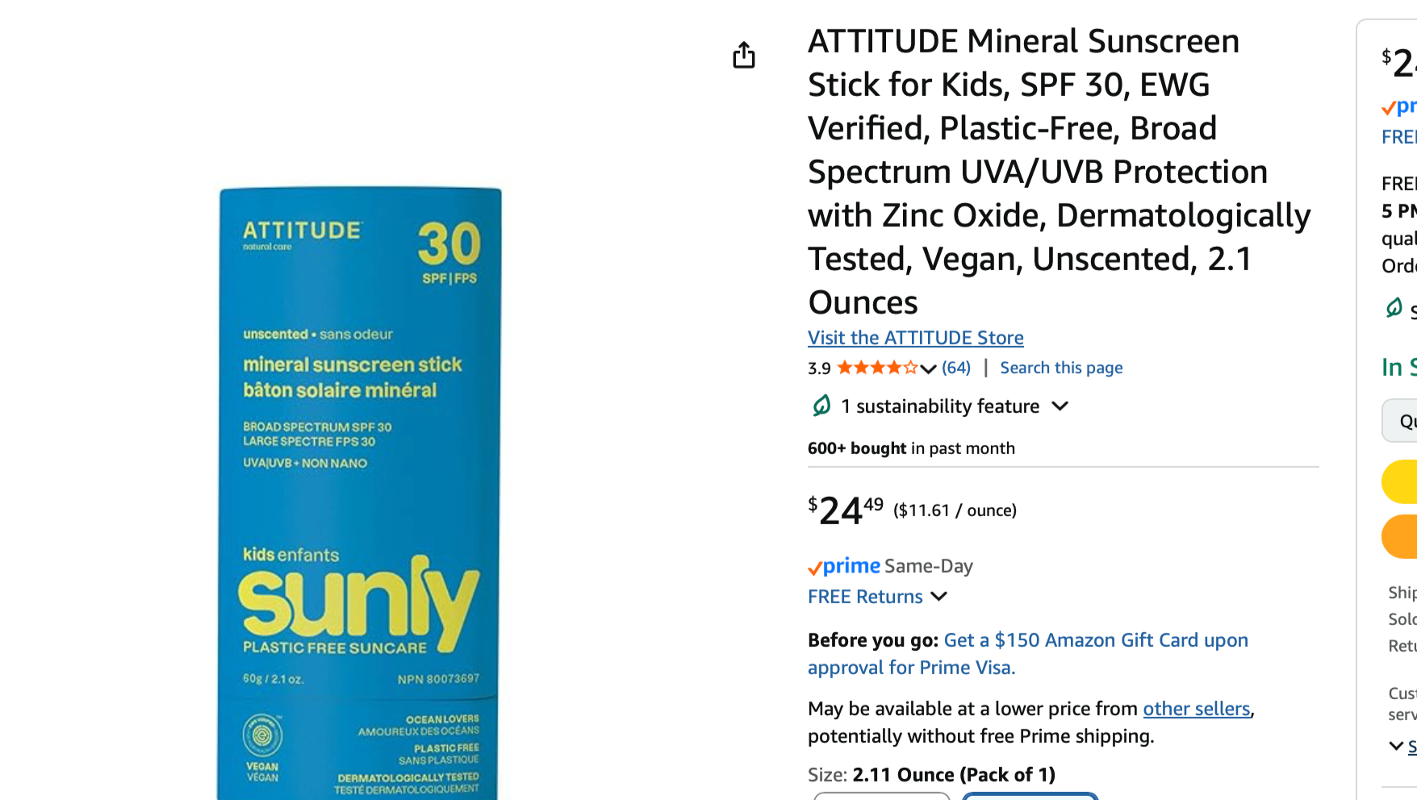Expand the sustainability feature chevron
The width and height of the screenshot is (1417, 800).
[x=1060, y=406]
